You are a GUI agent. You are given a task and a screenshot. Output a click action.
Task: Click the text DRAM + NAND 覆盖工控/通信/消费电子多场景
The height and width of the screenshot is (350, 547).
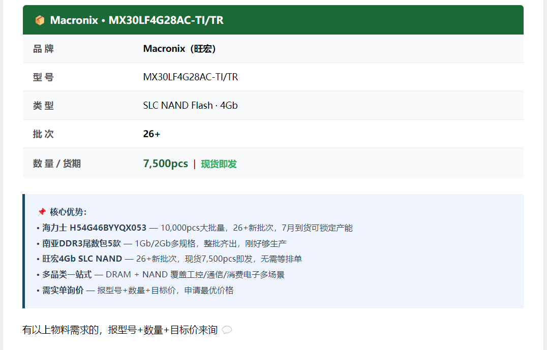tap(195, 274)
